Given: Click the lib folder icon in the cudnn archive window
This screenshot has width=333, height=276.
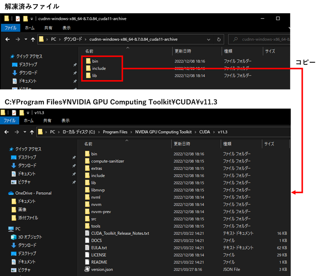Looking at the screenshot, I should 88,76.
